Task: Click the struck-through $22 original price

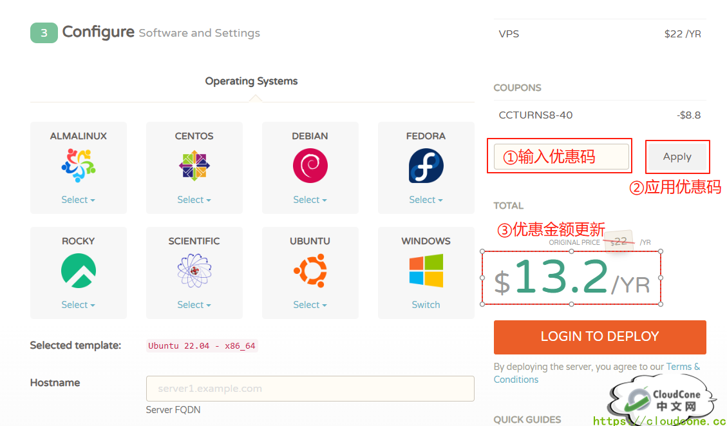Action: coord(619,242)
